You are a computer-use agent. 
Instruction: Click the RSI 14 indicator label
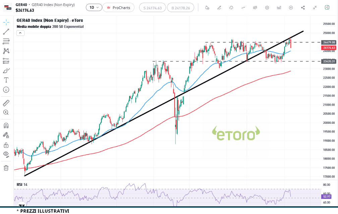[x=22, y=185]
